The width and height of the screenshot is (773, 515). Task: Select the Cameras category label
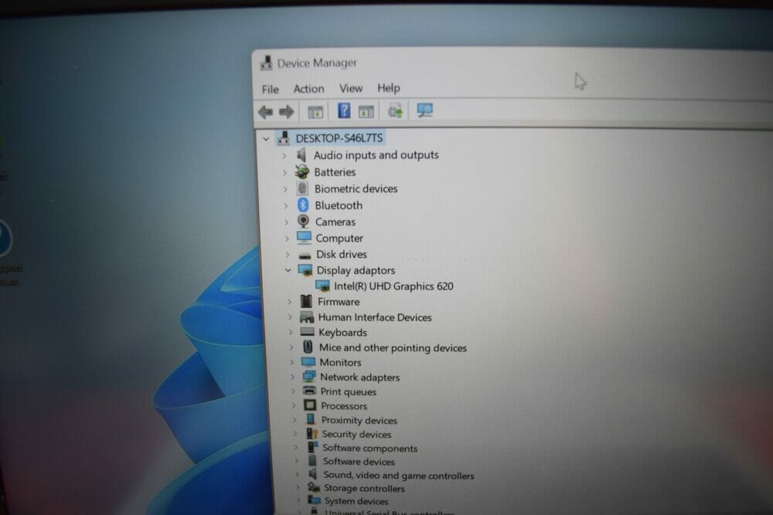tap(335, 222)
